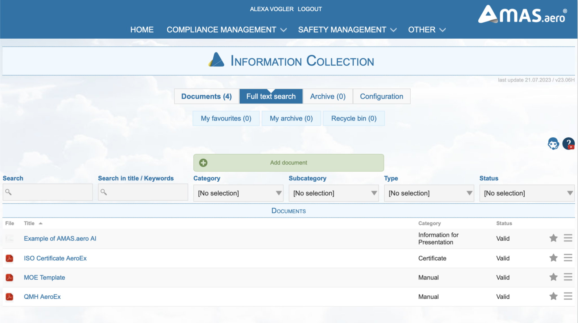Favourite the QMH AeroEx document
The width and height of the screenshot is (578, 323).
click(553, 296)
